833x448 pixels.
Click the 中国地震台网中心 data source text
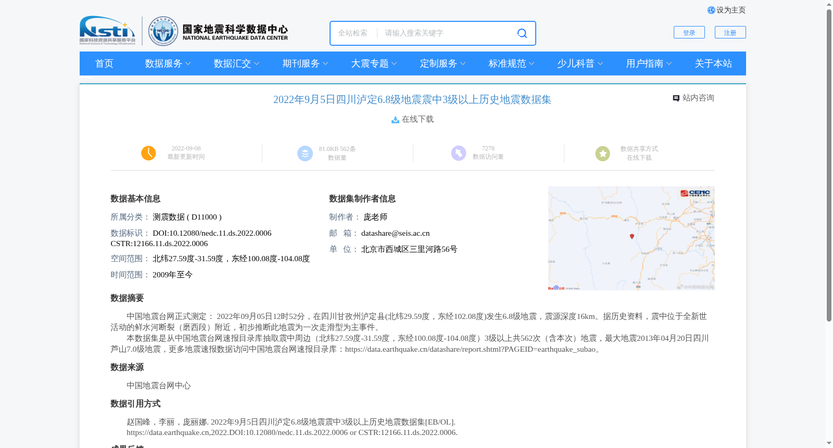point(159,386)
